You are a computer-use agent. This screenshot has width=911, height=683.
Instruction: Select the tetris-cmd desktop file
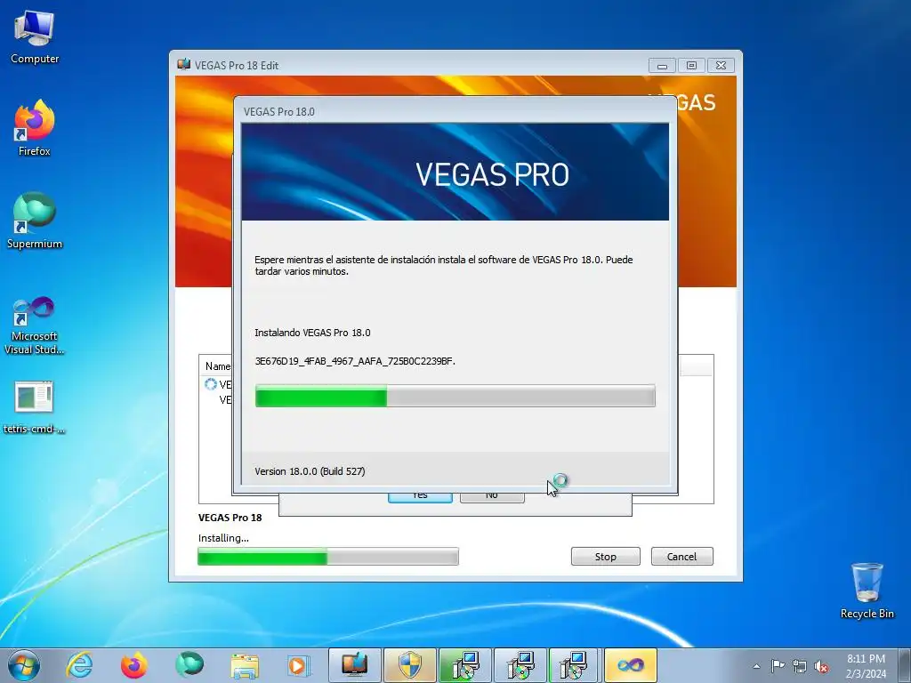35,407
